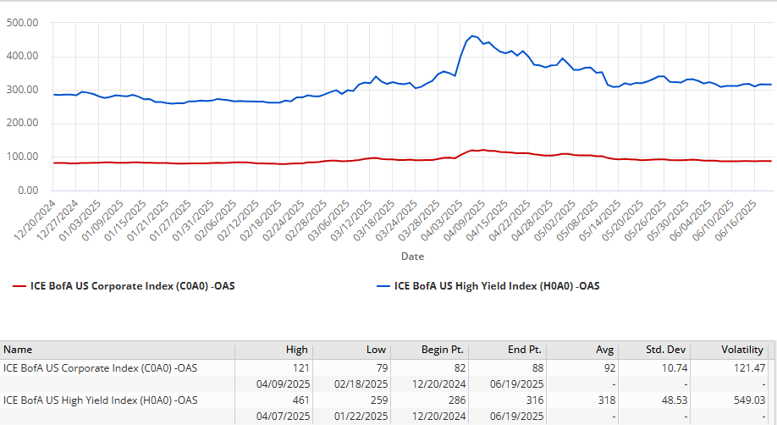The height and width of the screenshot is (425, 777).
Task: Select ICE BofA US High Yield Index row name
Action: (x=100, y=400)
